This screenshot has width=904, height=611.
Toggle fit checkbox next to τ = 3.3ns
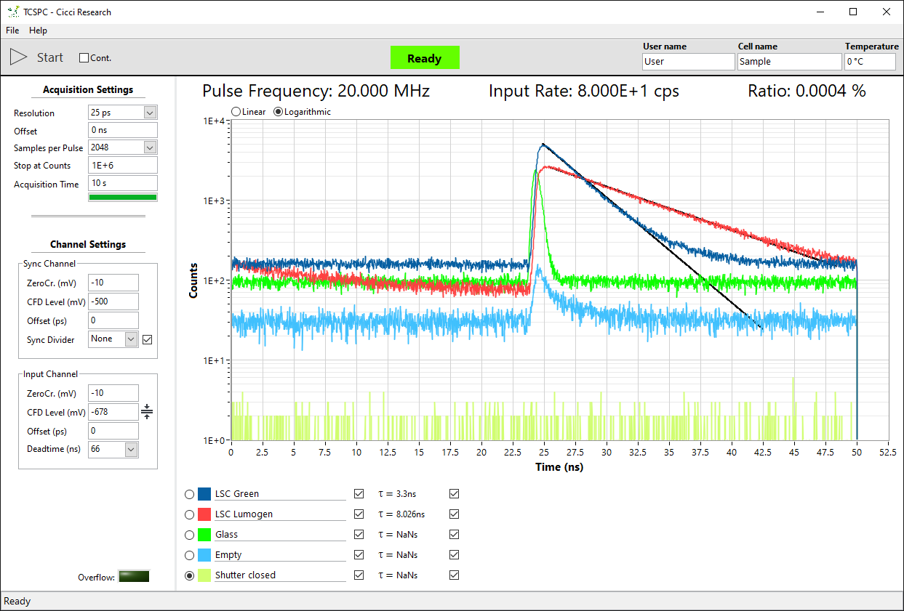[455, 494]
